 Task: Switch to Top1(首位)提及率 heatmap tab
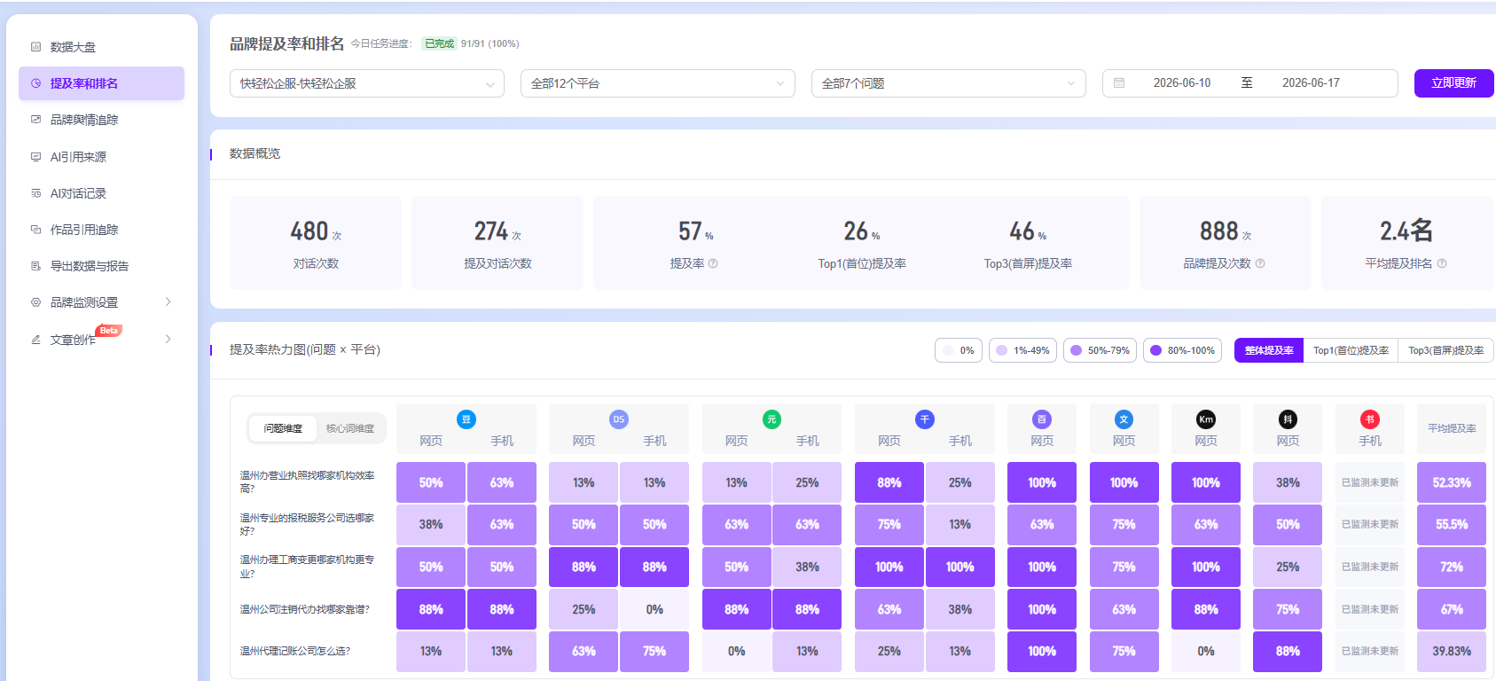pos(1351,350)
